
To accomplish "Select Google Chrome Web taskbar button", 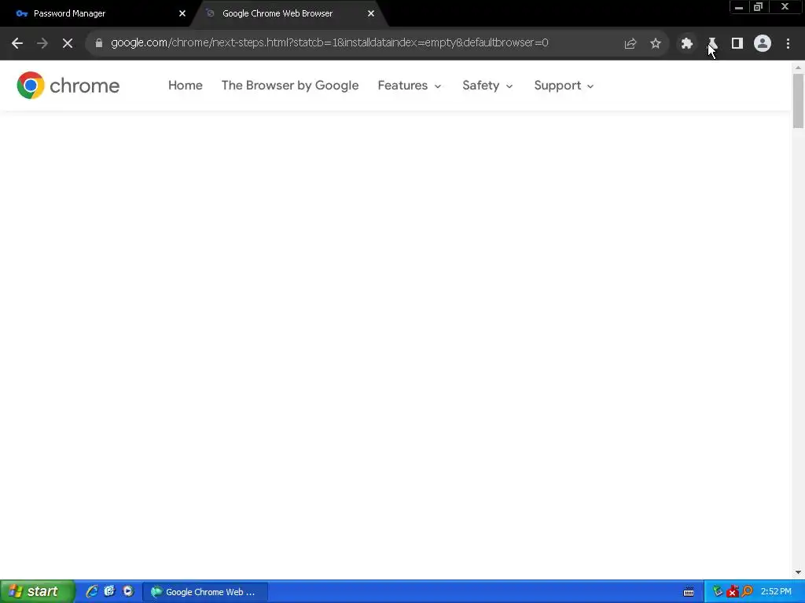I will (x=205, y=592).
